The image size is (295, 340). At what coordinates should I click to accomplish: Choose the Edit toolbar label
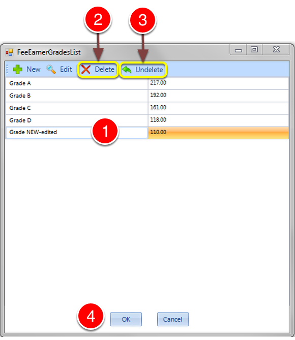pos(66,70)
